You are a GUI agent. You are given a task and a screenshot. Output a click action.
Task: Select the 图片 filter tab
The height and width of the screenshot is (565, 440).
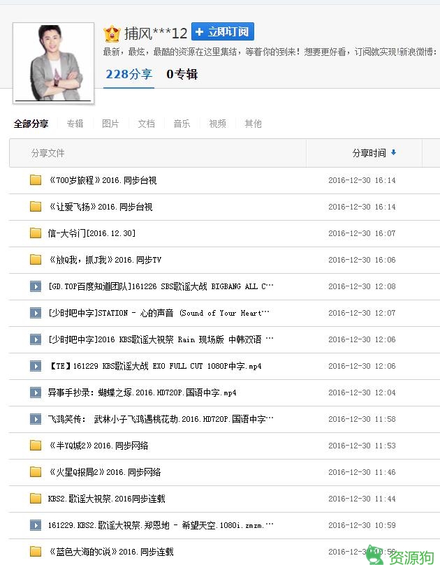[110, 124]
